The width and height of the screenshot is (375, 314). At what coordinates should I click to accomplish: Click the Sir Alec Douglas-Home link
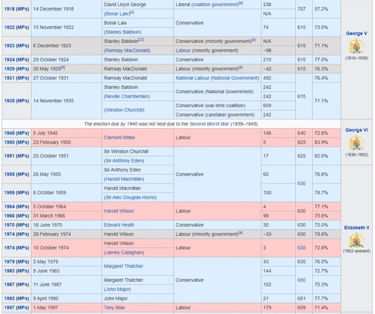pos(130,197)
